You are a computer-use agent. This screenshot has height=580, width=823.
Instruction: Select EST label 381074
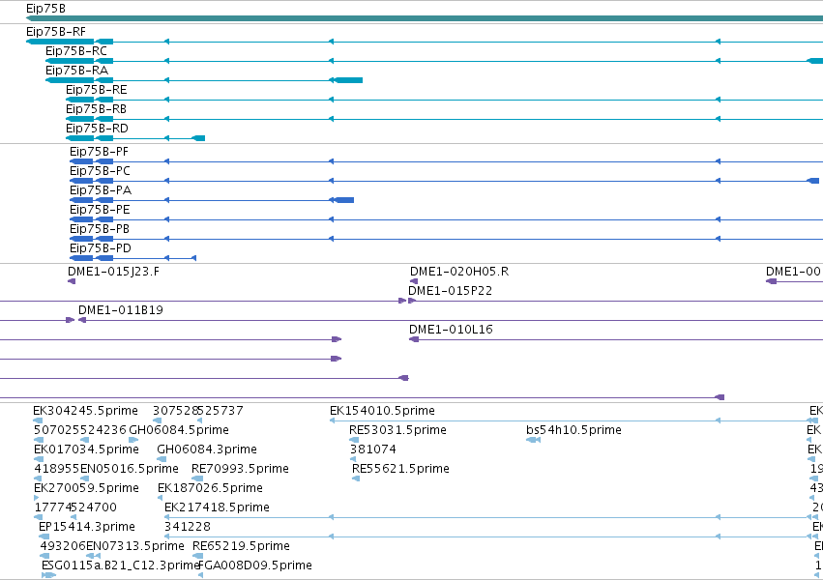(x=373, y=449)
